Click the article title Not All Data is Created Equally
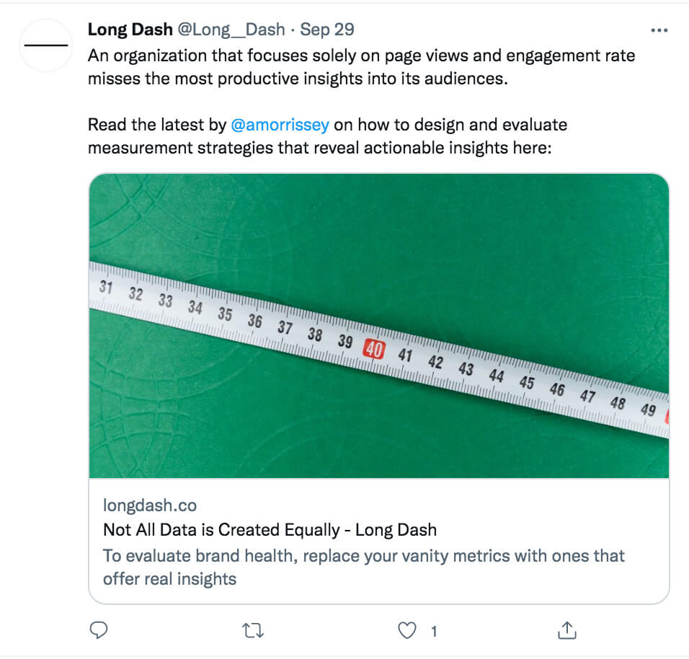 [x=268, y=530]
